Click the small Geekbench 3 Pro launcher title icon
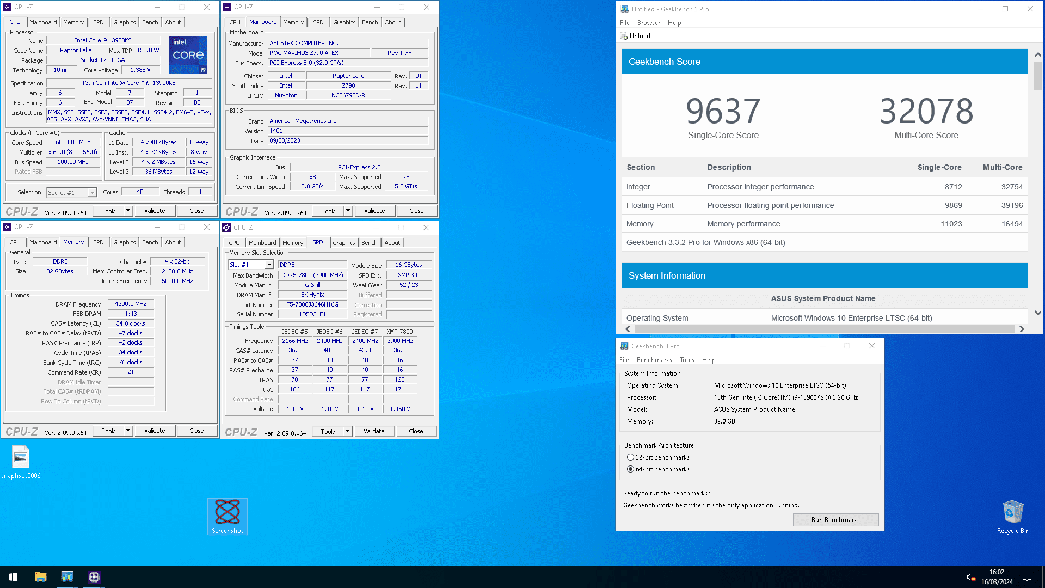Viewport: 1045px width, 588px height. 624,346
